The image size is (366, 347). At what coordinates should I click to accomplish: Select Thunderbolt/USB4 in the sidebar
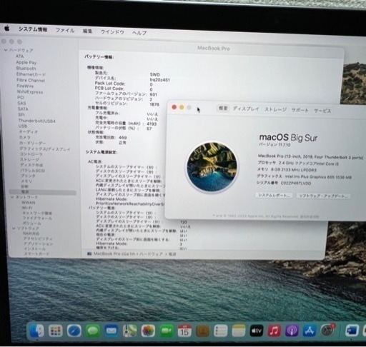pyautogui.click(x=37, y=121)
